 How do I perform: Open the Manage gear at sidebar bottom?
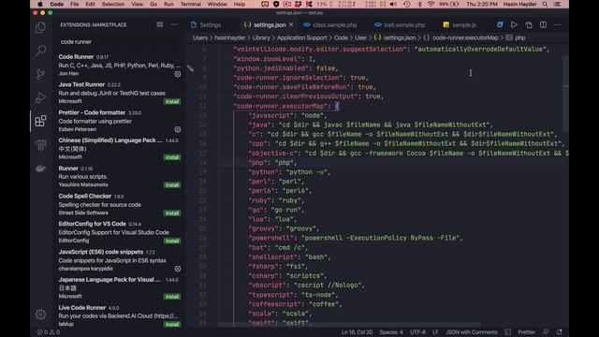tap(40, 315)
